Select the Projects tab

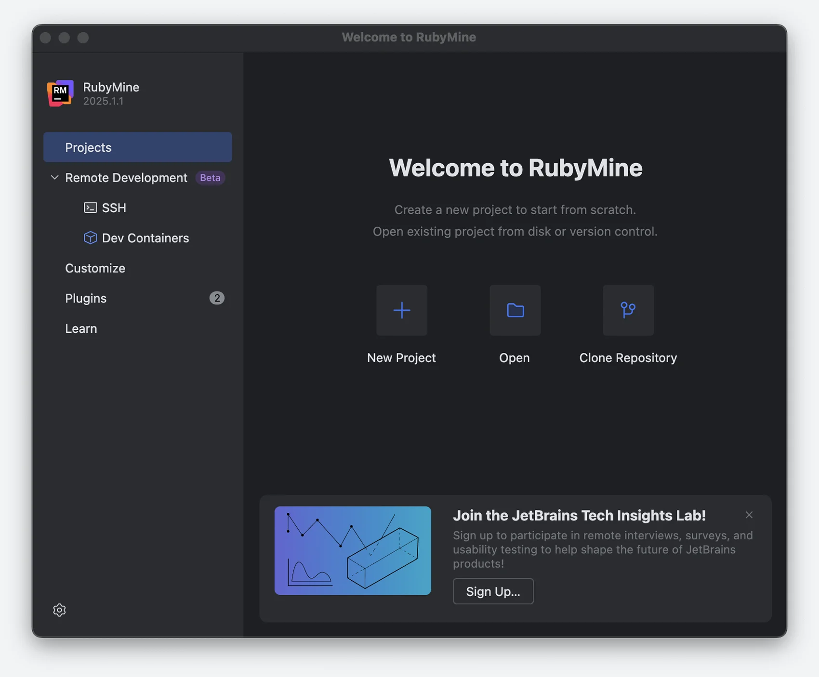(138, 147)
